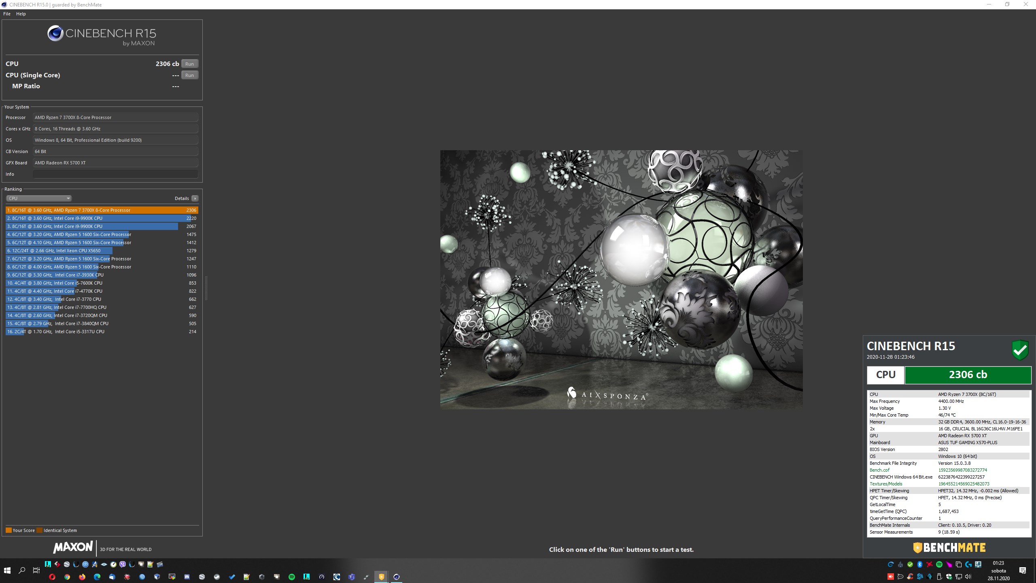Click the Cinebench R15 logo sphere
The height and width of the screenshot is (583, 1036).
(55, 33)
